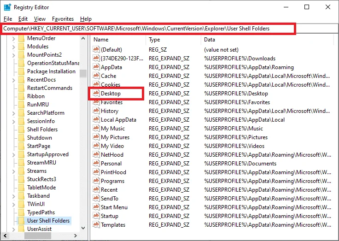339x241 pixels.
Task: Open the File menu
Action: pos(8,19)
